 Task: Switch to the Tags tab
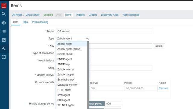25,22
